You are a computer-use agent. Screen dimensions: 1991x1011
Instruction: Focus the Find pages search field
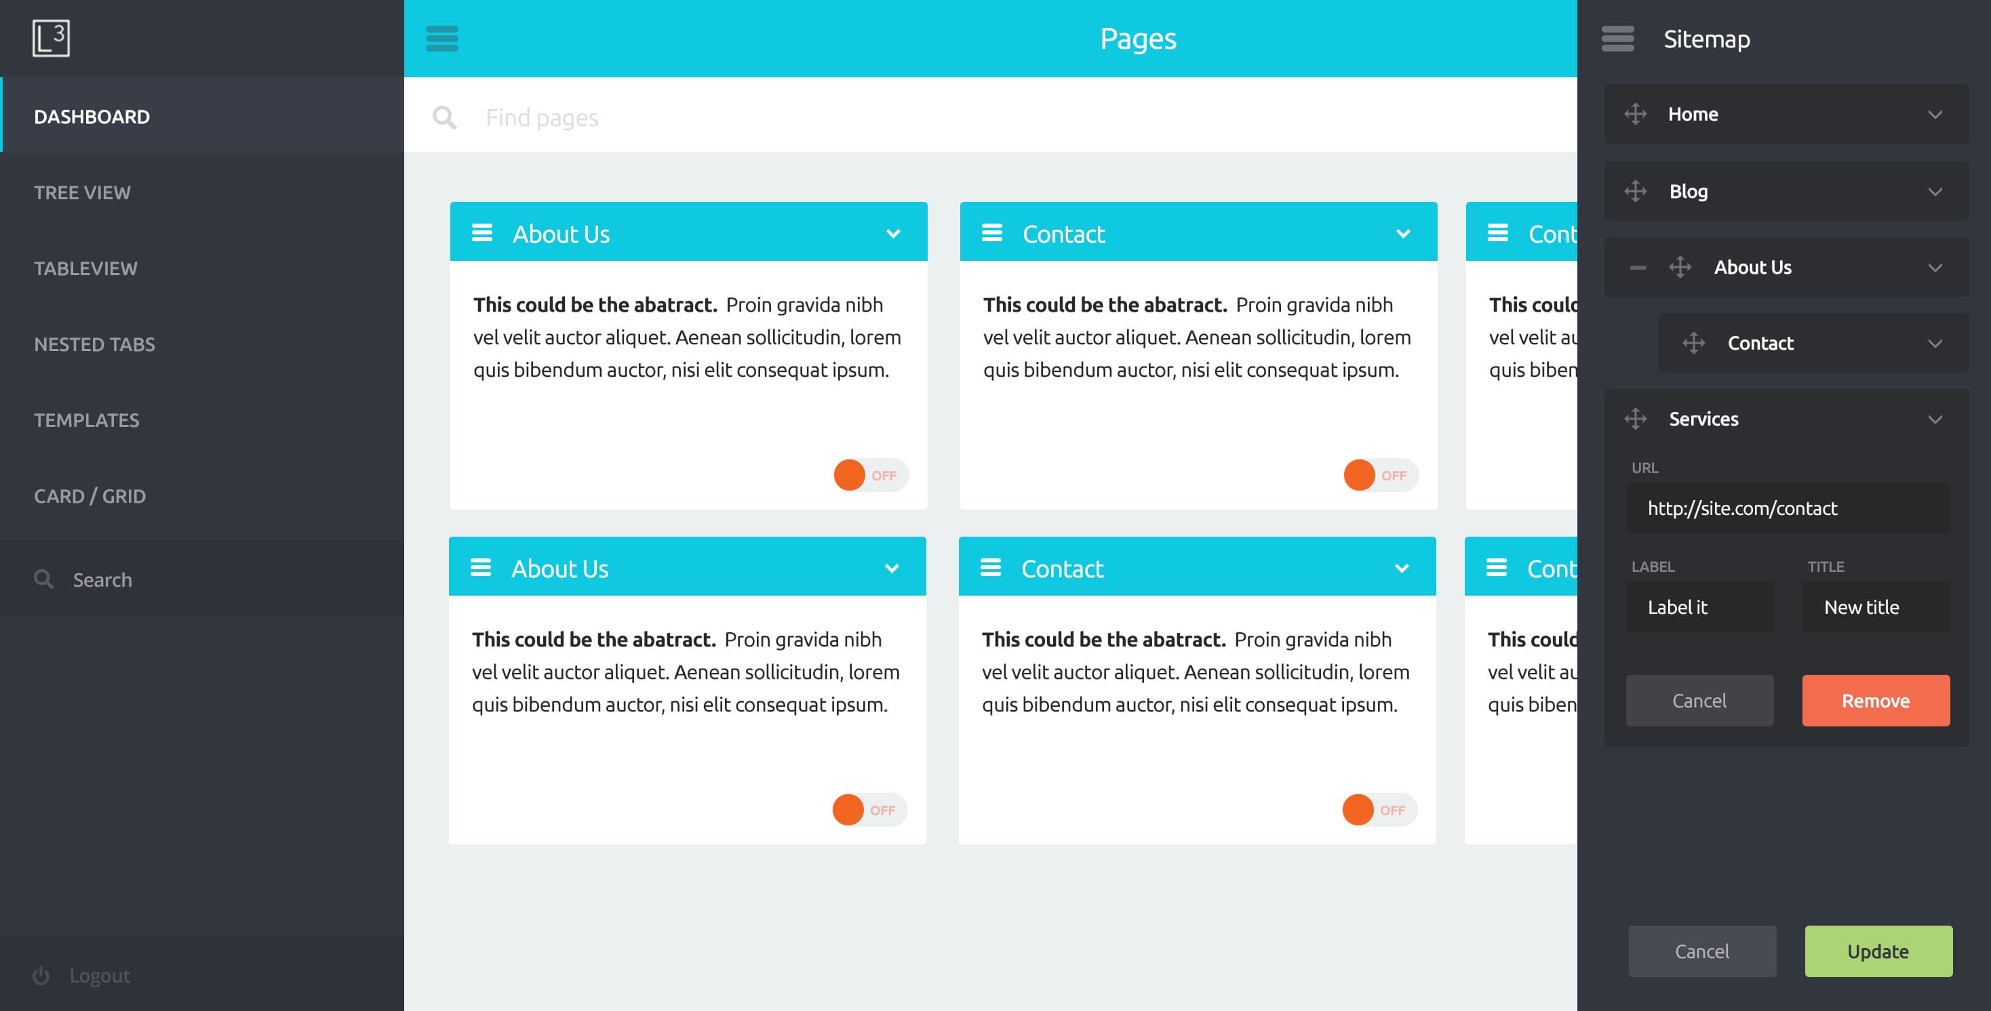[990, 116]
